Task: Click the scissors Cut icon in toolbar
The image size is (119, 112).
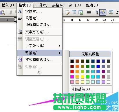Action: pyautogui.click(x=11, y=12)
